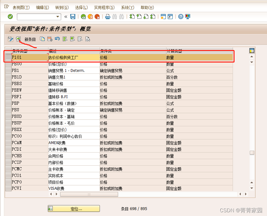This screenshot has width=267, height=216.
Task: Select the P101 row selector box
Action: [8, 57]
